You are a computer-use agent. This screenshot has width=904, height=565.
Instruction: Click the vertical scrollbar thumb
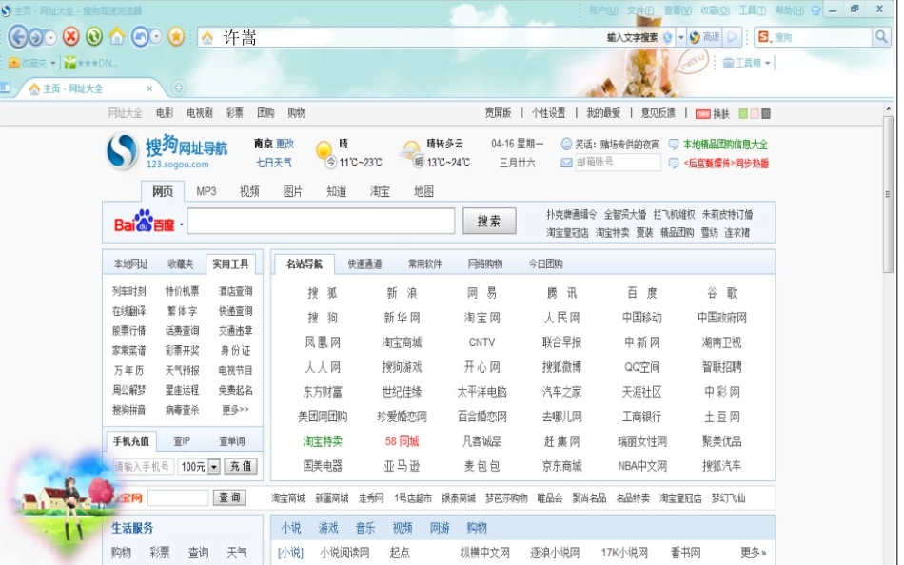(x=889, y=194)
